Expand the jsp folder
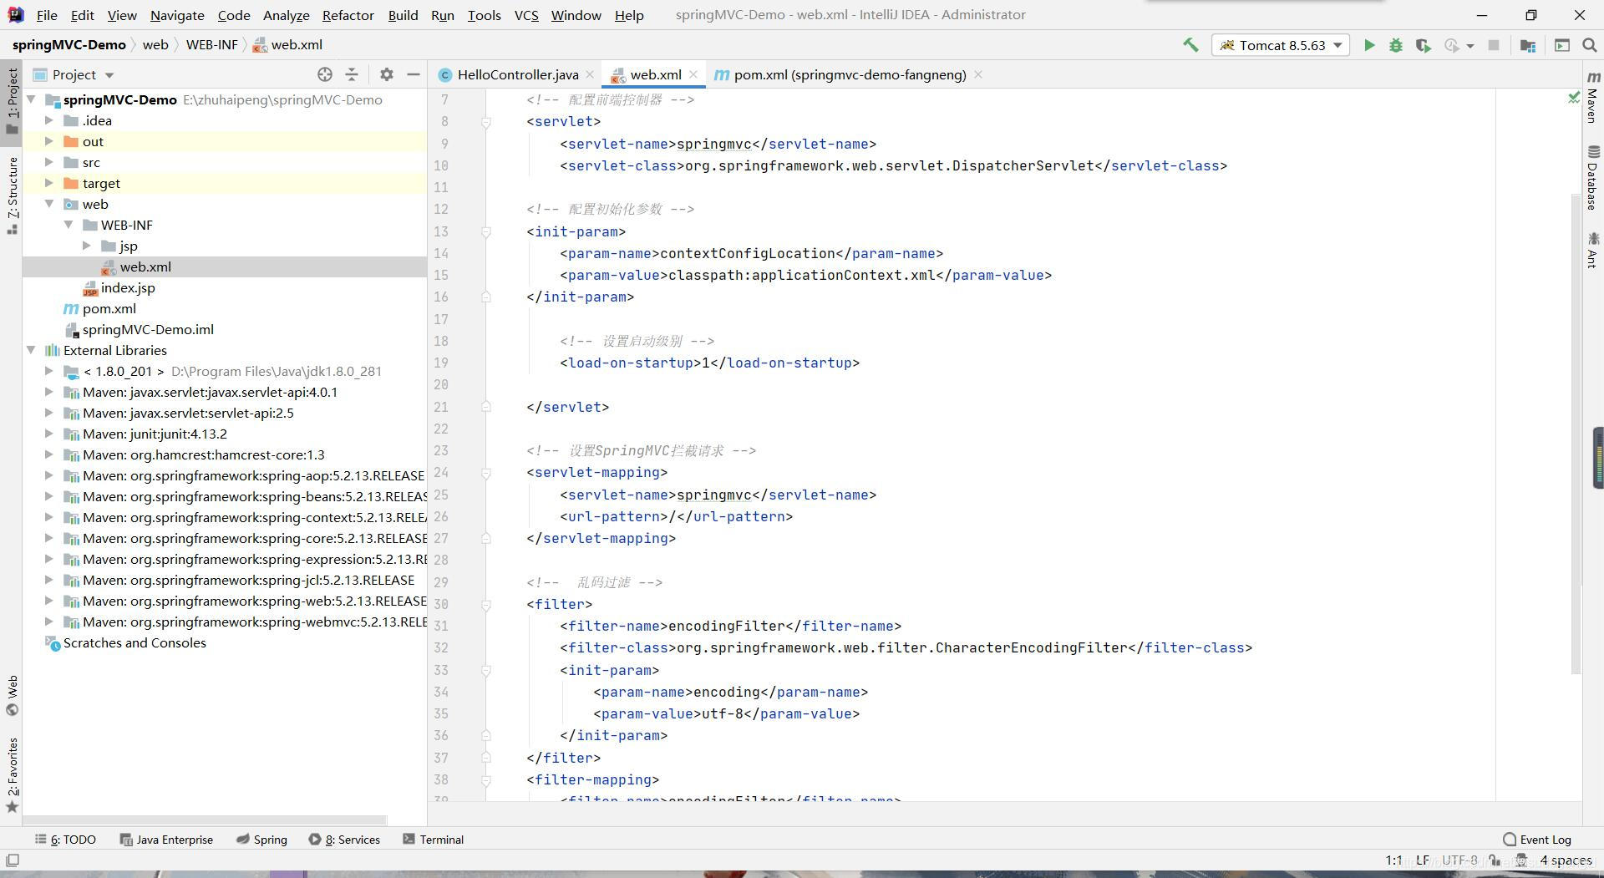 coord(87,246)
